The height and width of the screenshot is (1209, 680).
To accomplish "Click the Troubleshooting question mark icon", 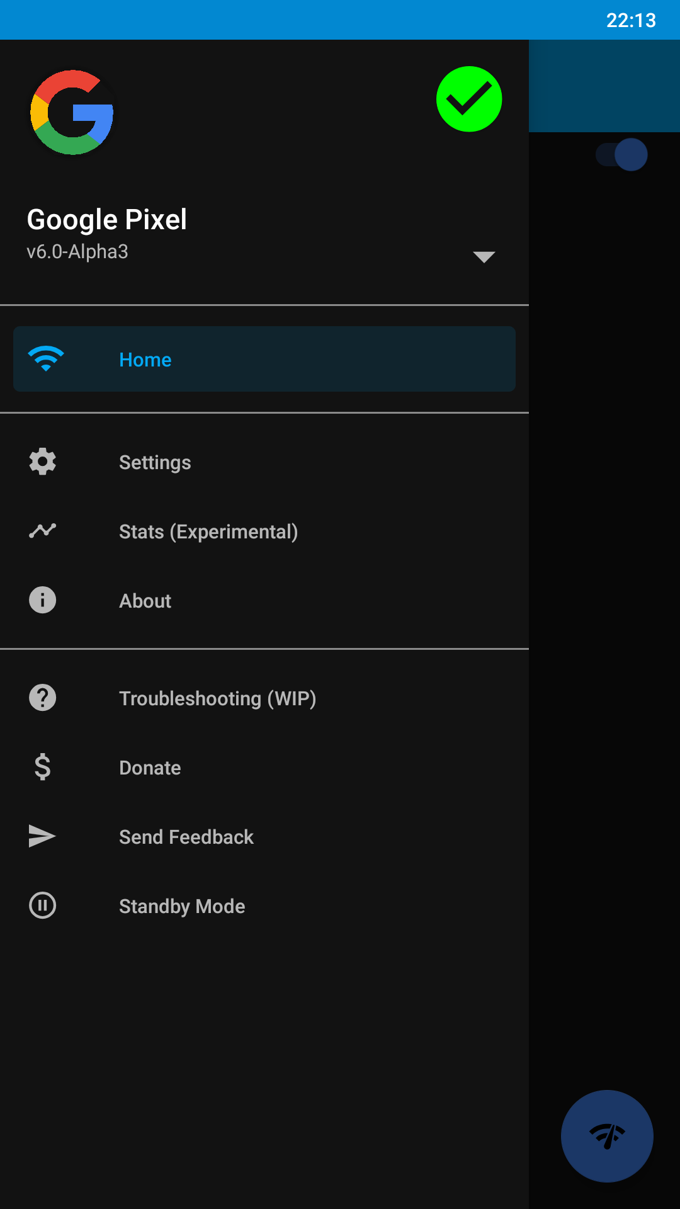I will pyautogui.click(x=43, y=698).
